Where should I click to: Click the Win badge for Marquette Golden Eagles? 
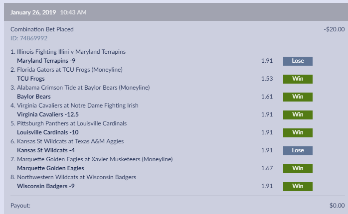pos(298,168)
